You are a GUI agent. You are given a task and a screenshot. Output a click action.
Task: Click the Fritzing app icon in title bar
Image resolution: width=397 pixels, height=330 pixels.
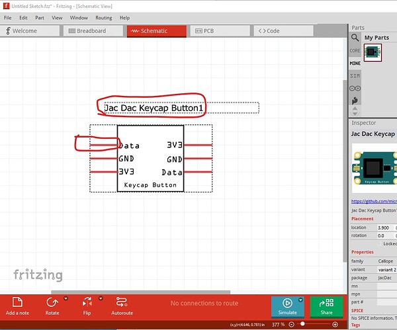coord(6,6)
